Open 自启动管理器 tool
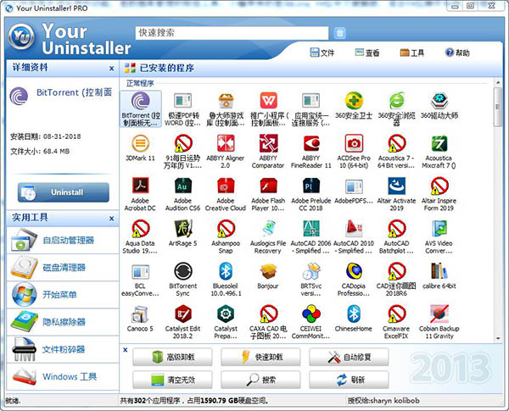 tap(63, 241)
